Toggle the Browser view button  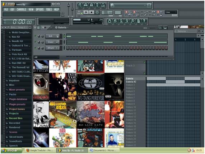pos(97,5)
